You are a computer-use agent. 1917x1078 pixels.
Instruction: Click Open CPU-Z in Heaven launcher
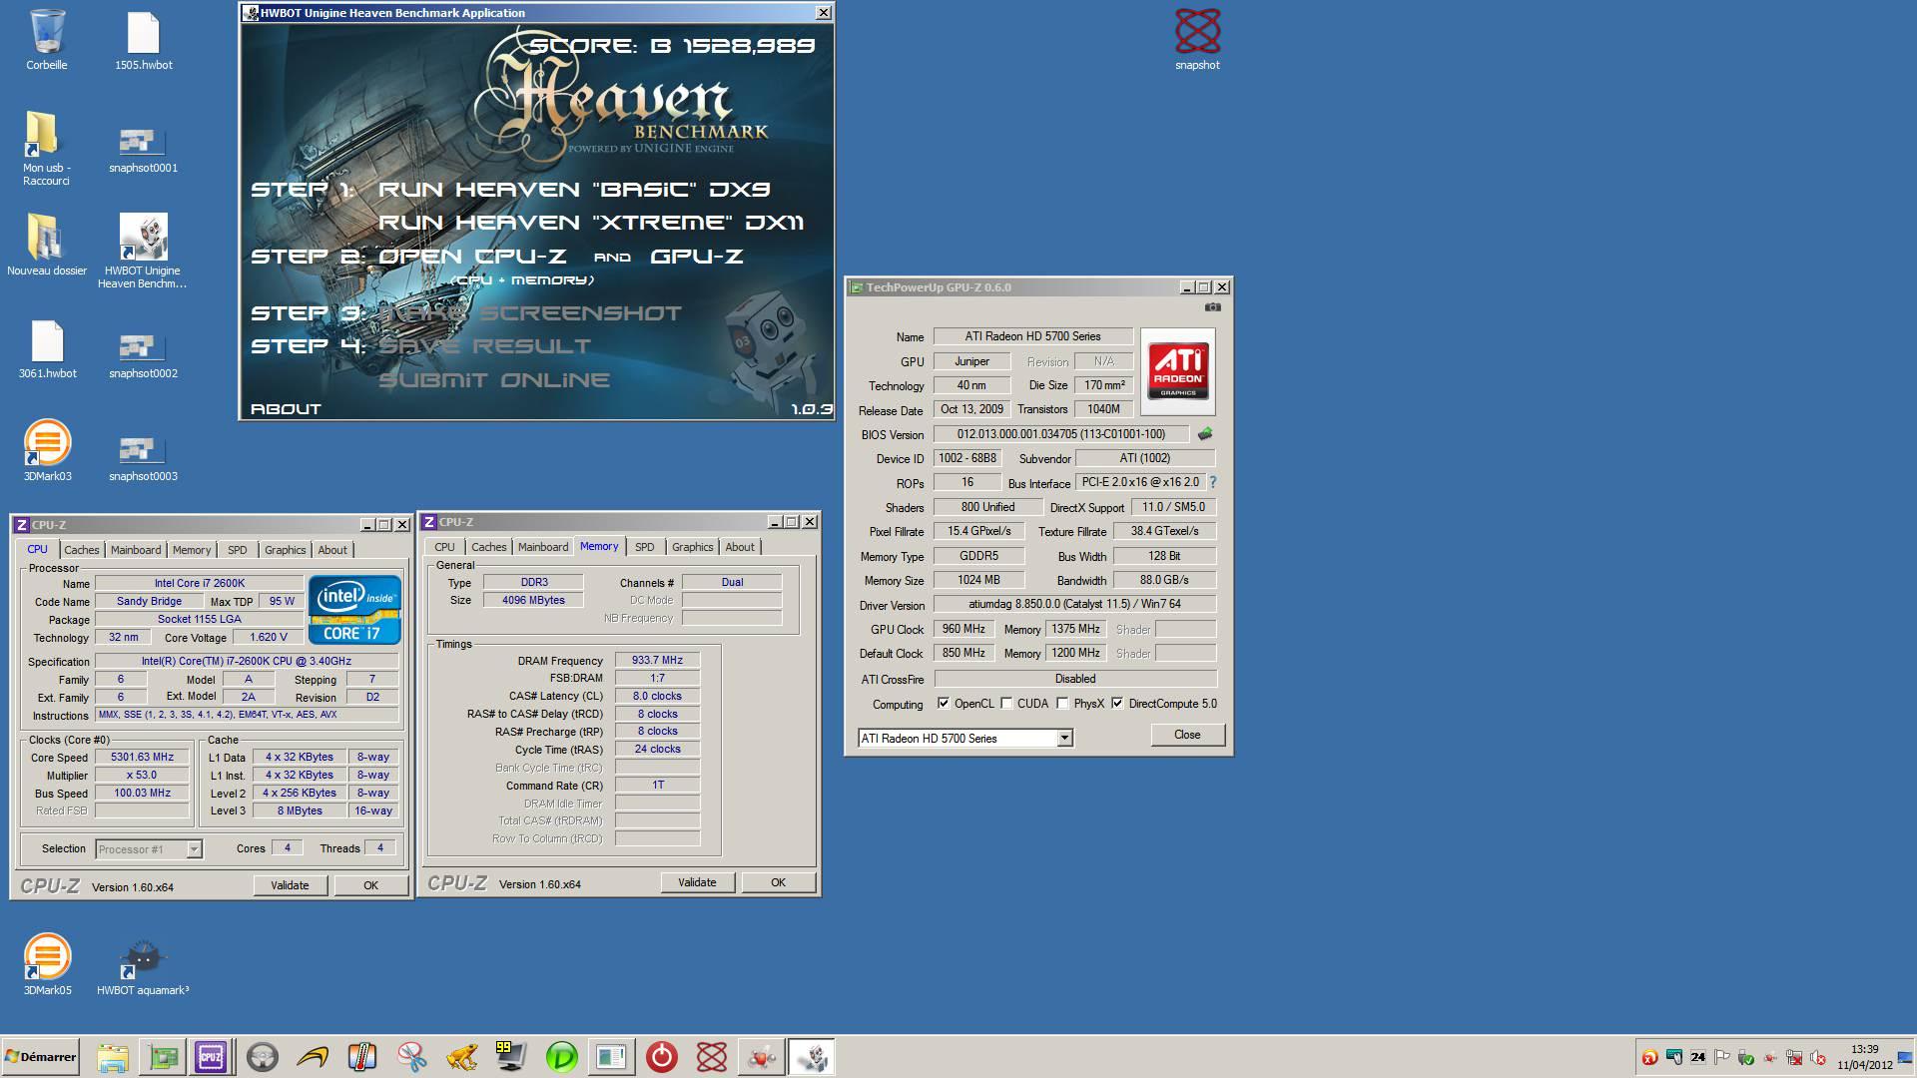pyautogui.click(x=472, y=257)
